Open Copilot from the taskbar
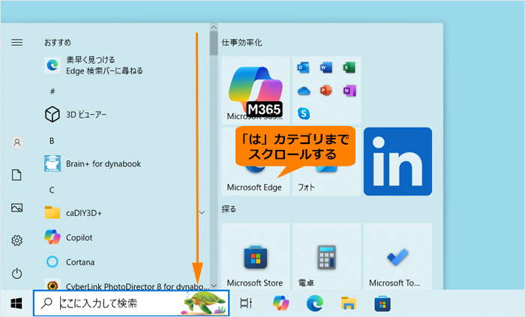The height and width of the screenshot is (317, 525). click(x=280, y=304)
